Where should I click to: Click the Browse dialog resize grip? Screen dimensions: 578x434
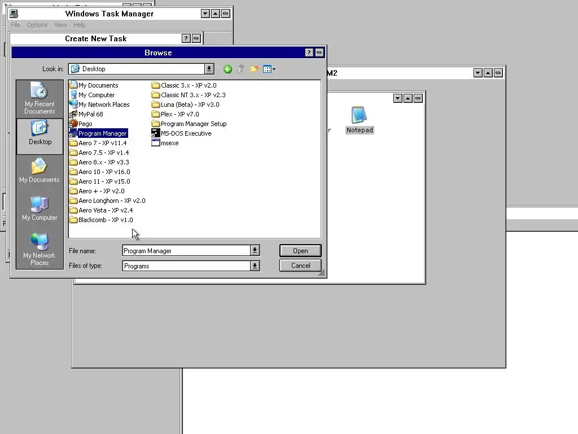[322, 273]
